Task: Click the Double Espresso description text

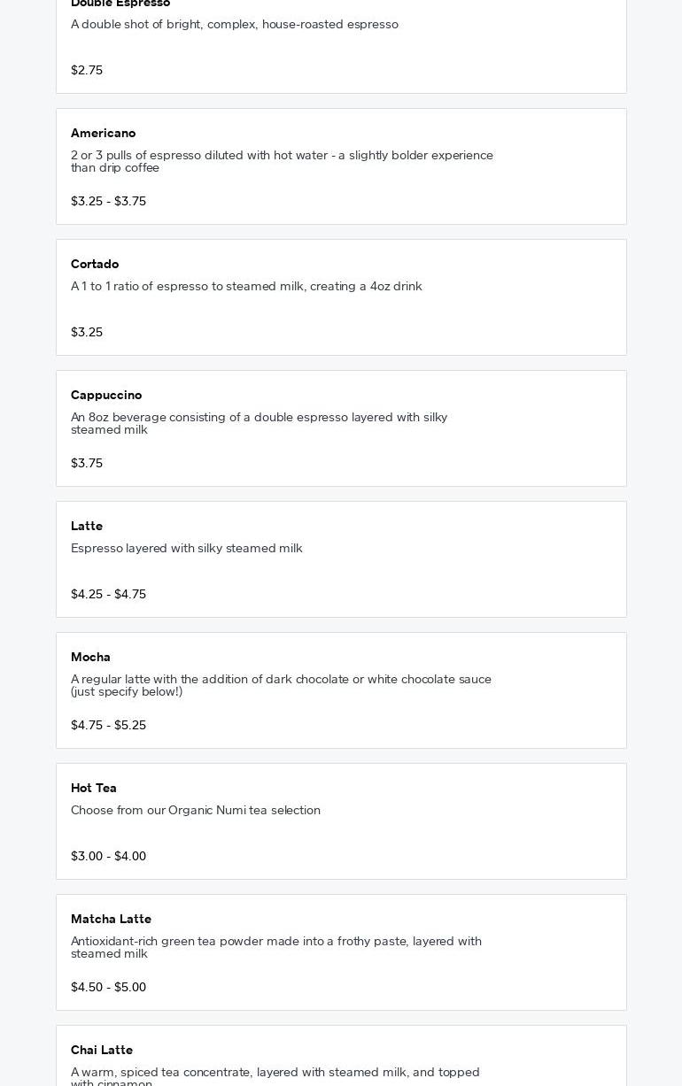Action: 235,24
